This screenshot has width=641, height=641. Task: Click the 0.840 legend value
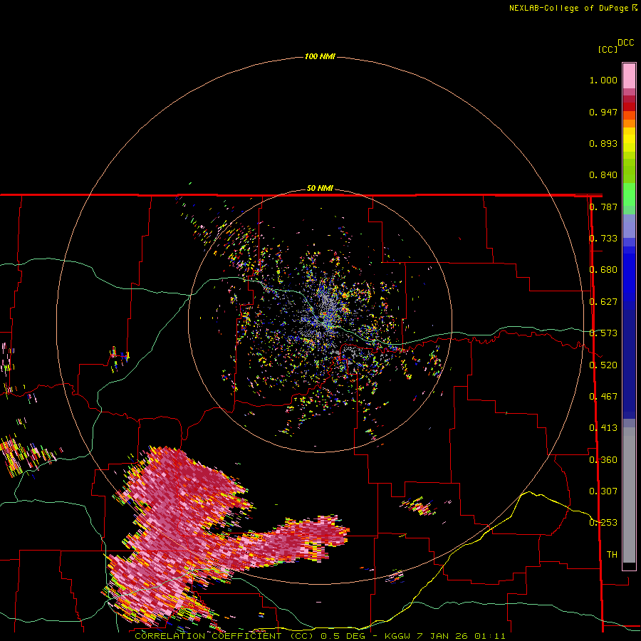[x=603, y=175]
